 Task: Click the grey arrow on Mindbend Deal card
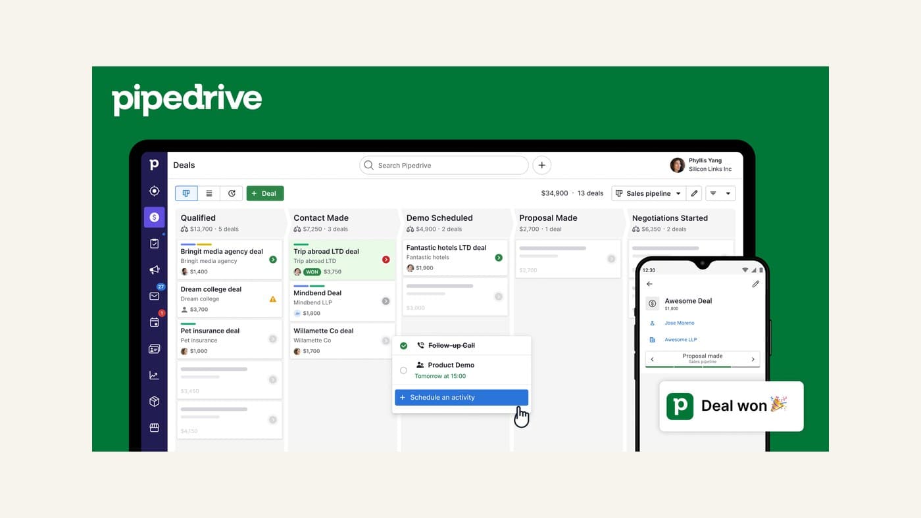386,301
